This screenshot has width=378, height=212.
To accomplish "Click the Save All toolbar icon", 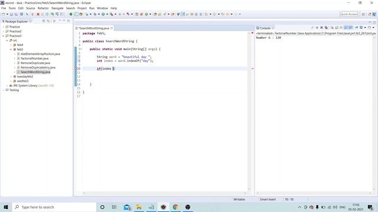I will point(16,14).
